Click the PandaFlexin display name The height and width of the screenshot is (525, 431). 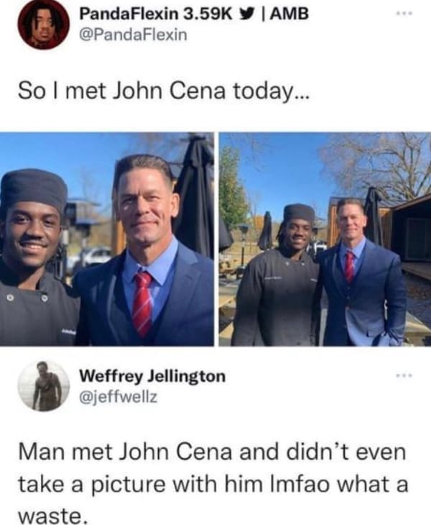click(x=129, y=14)
